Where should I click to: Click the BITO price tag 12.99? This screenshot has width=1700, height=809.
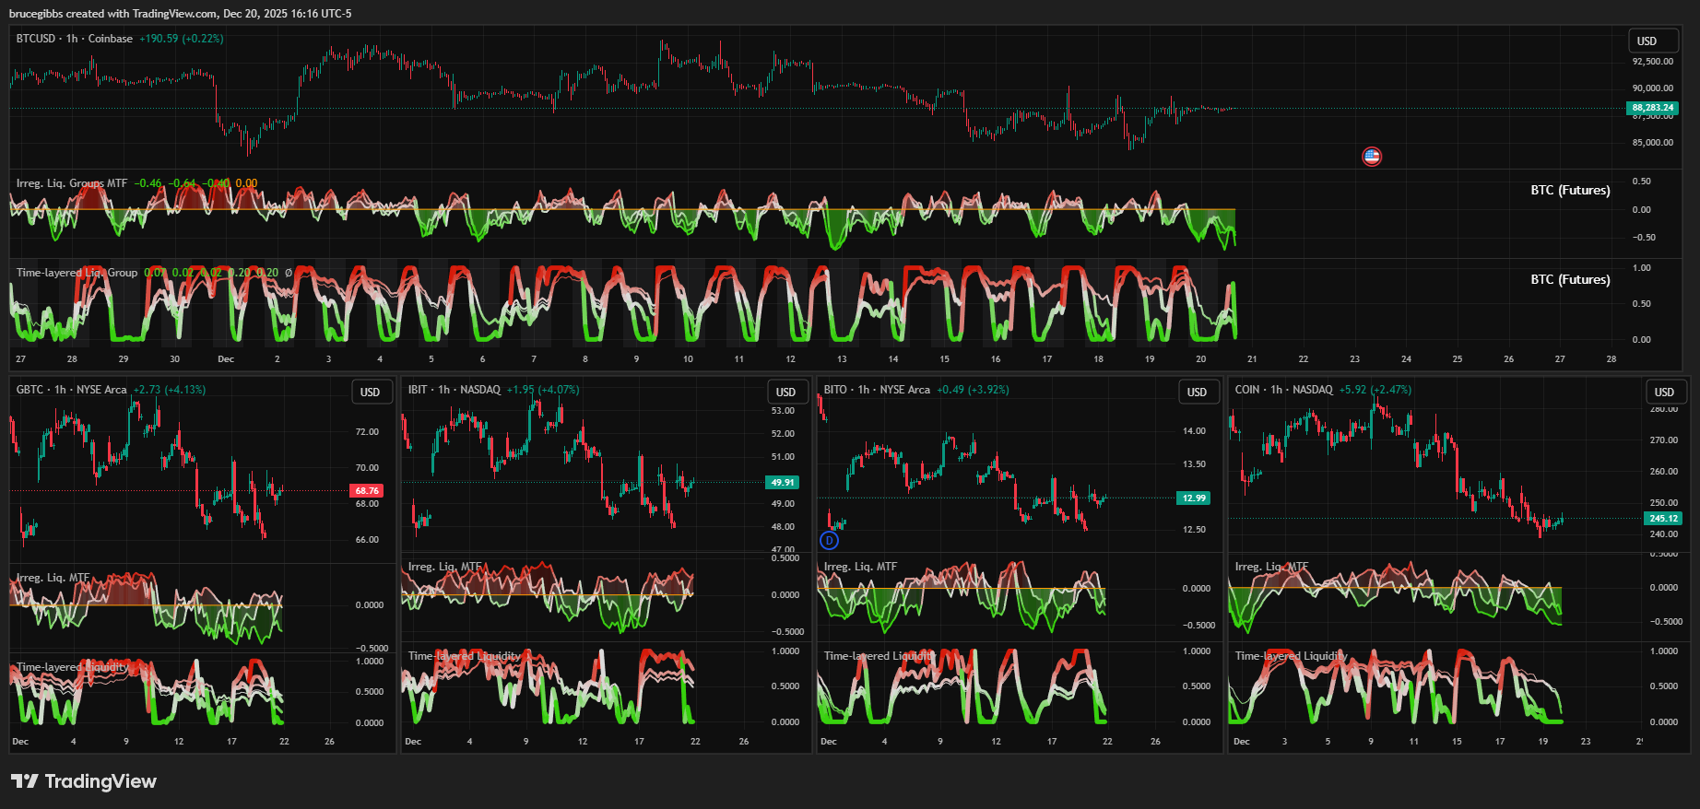point(1194,498)
